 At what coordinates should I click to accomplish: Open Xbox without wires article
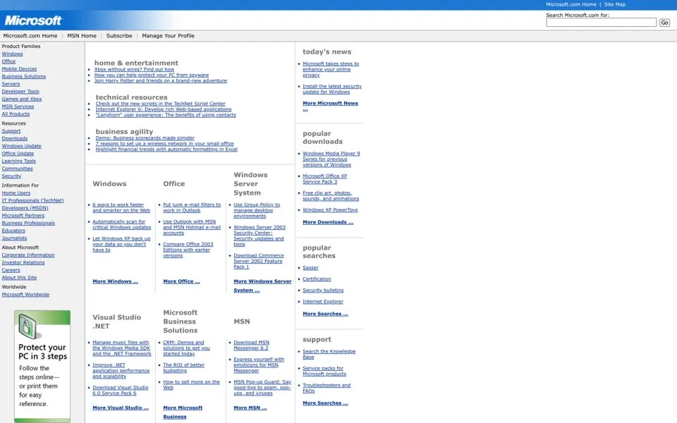click(134, 69)
